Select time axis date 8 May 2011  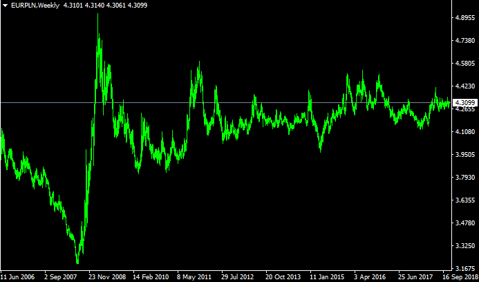coord(194,277)
